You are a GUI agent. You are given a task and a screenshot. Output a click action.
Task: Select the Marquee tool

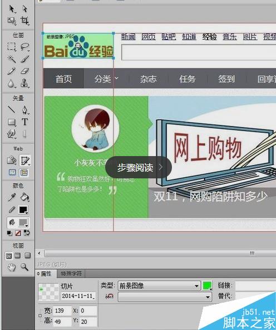coord(12,46)
